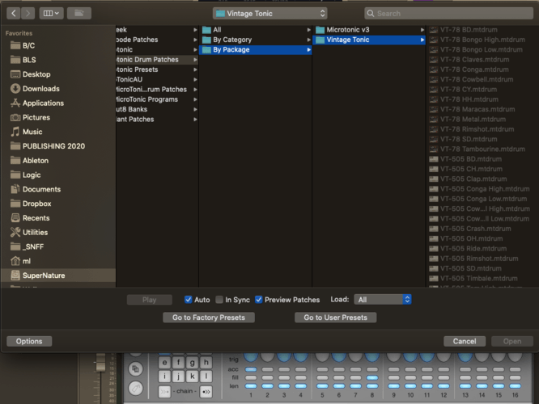Viewport: 539px width, 404px height.
Task: Go back with the left arrow button
Action: coord(14,14)
